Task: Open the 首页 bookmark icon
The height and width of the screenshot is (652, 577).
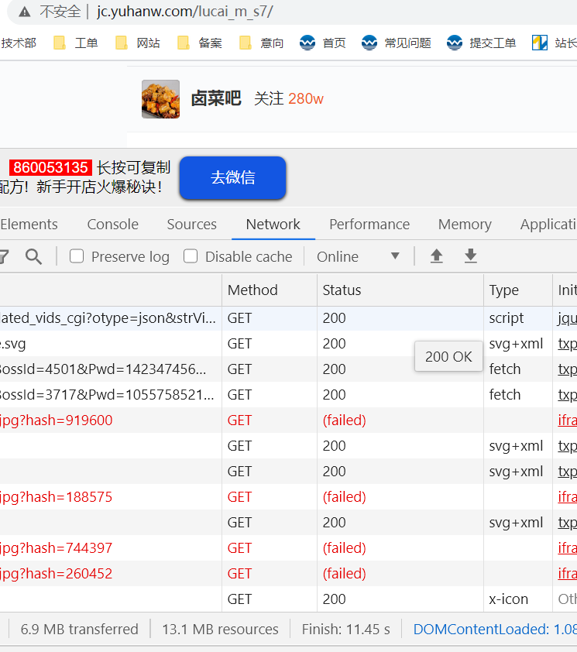Action: [308, 43]
